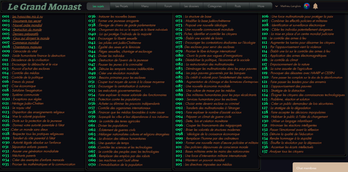Viewport: 348px width, 172px height.
Task: Open Les dossiers in navigation bar
Action: pos(191,6)
